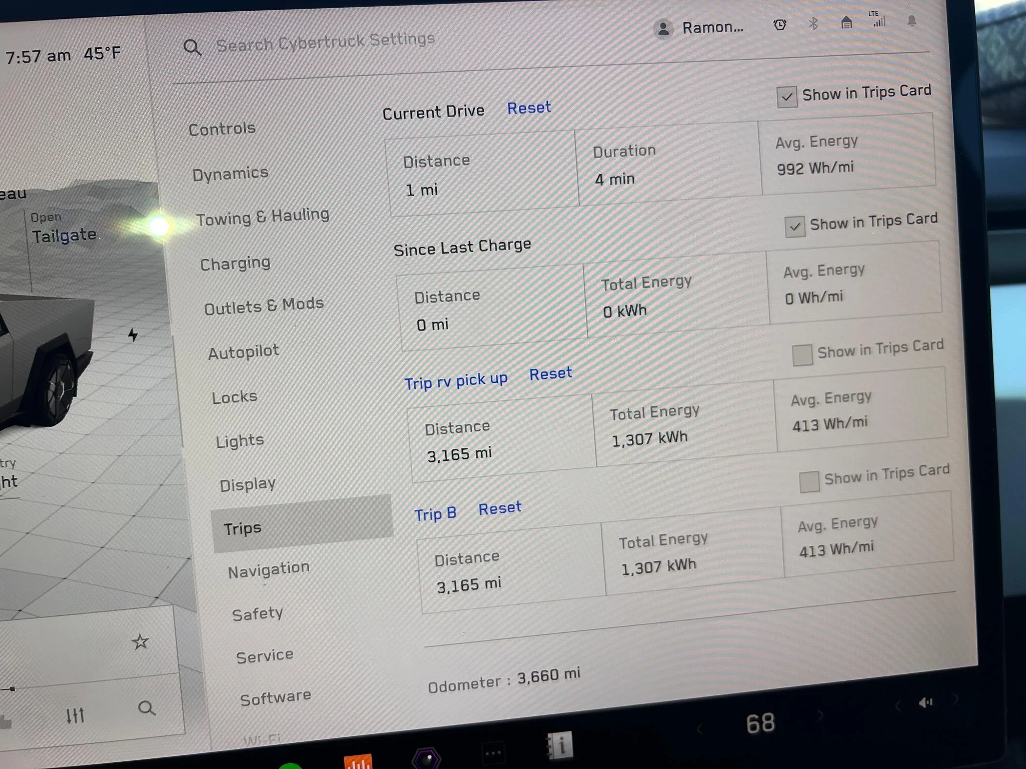Screen dimensions: 1026x769
Task: Tap the magnifier icon in settings search
Action: pos(192,47)
